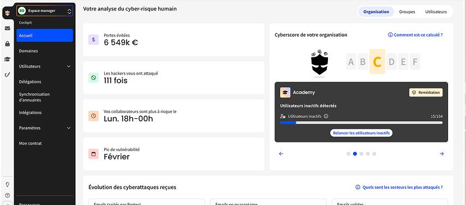Switch to the Utilisateurs tab

pos(435,12)
